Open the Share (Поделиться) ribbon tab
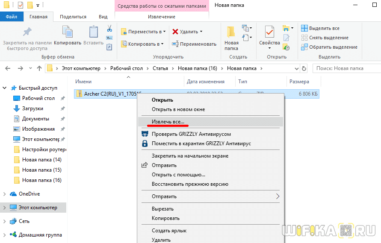381x243 pixels. click(x=73, y=17)
